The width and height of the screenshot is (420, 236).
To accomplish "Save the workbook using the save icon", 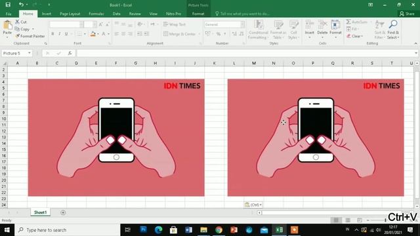I will [8, 5].
